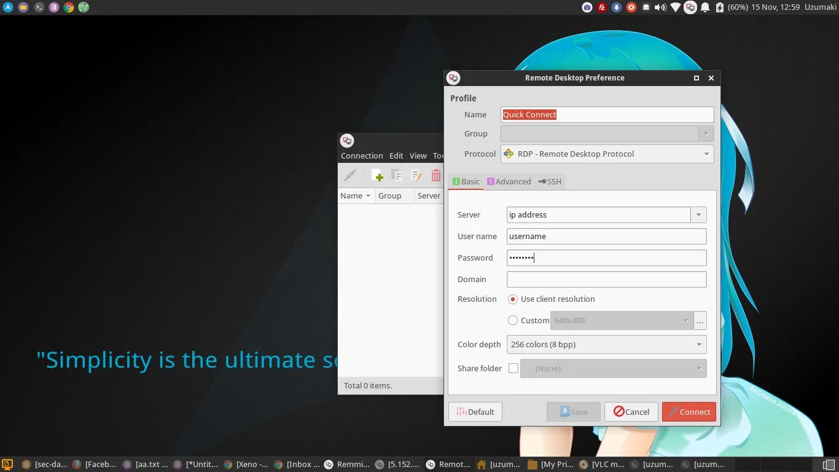Switch to VLC taskbar entry
839x472 pixels.
[x=601, y=465]
